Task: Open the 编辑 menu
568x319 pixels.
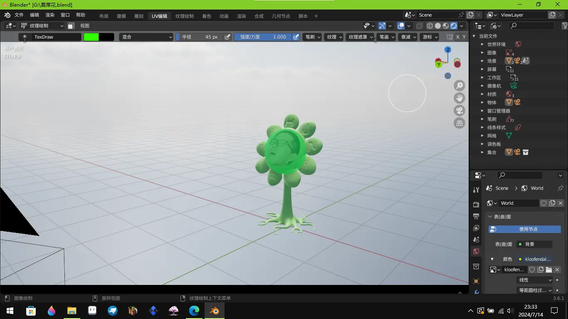Action: pyautogui.click(x=34, y=15)
